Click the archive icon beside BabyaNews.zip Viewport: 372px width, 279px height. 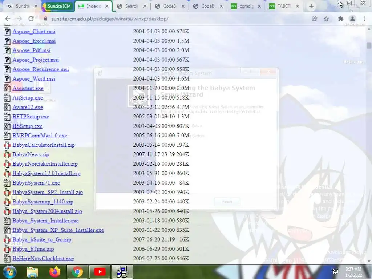point(7,154)
